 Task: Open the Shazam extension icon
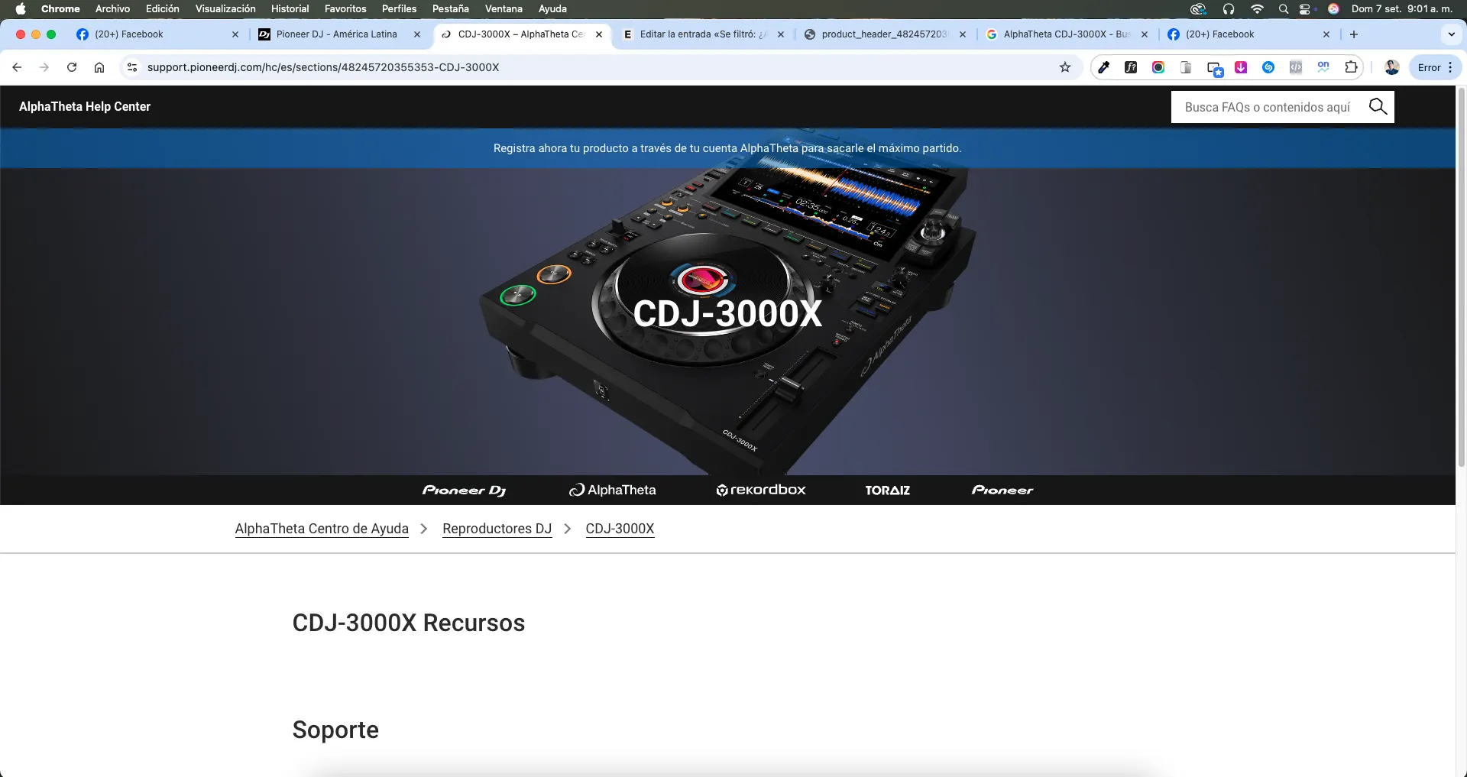tap(1268, 67)
